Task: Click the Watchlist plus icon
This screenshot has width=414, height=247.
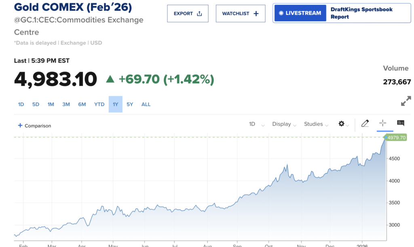Action: 256,14
